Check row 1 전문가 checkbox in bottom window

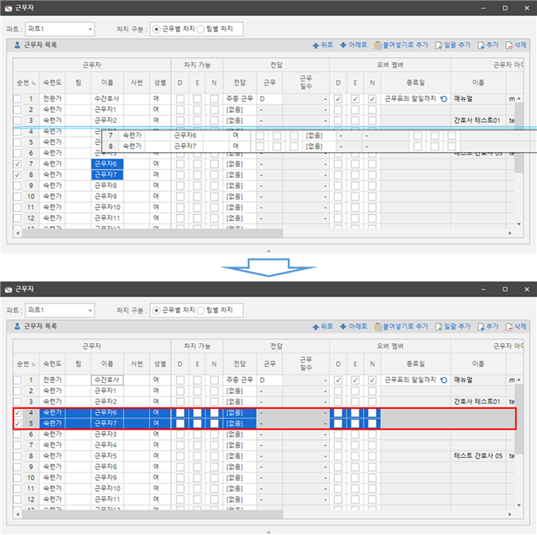tap(17, 380)
